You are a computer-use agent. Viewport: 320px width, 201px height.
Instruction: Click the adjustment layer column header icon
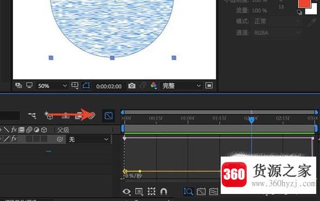point(36,129)
